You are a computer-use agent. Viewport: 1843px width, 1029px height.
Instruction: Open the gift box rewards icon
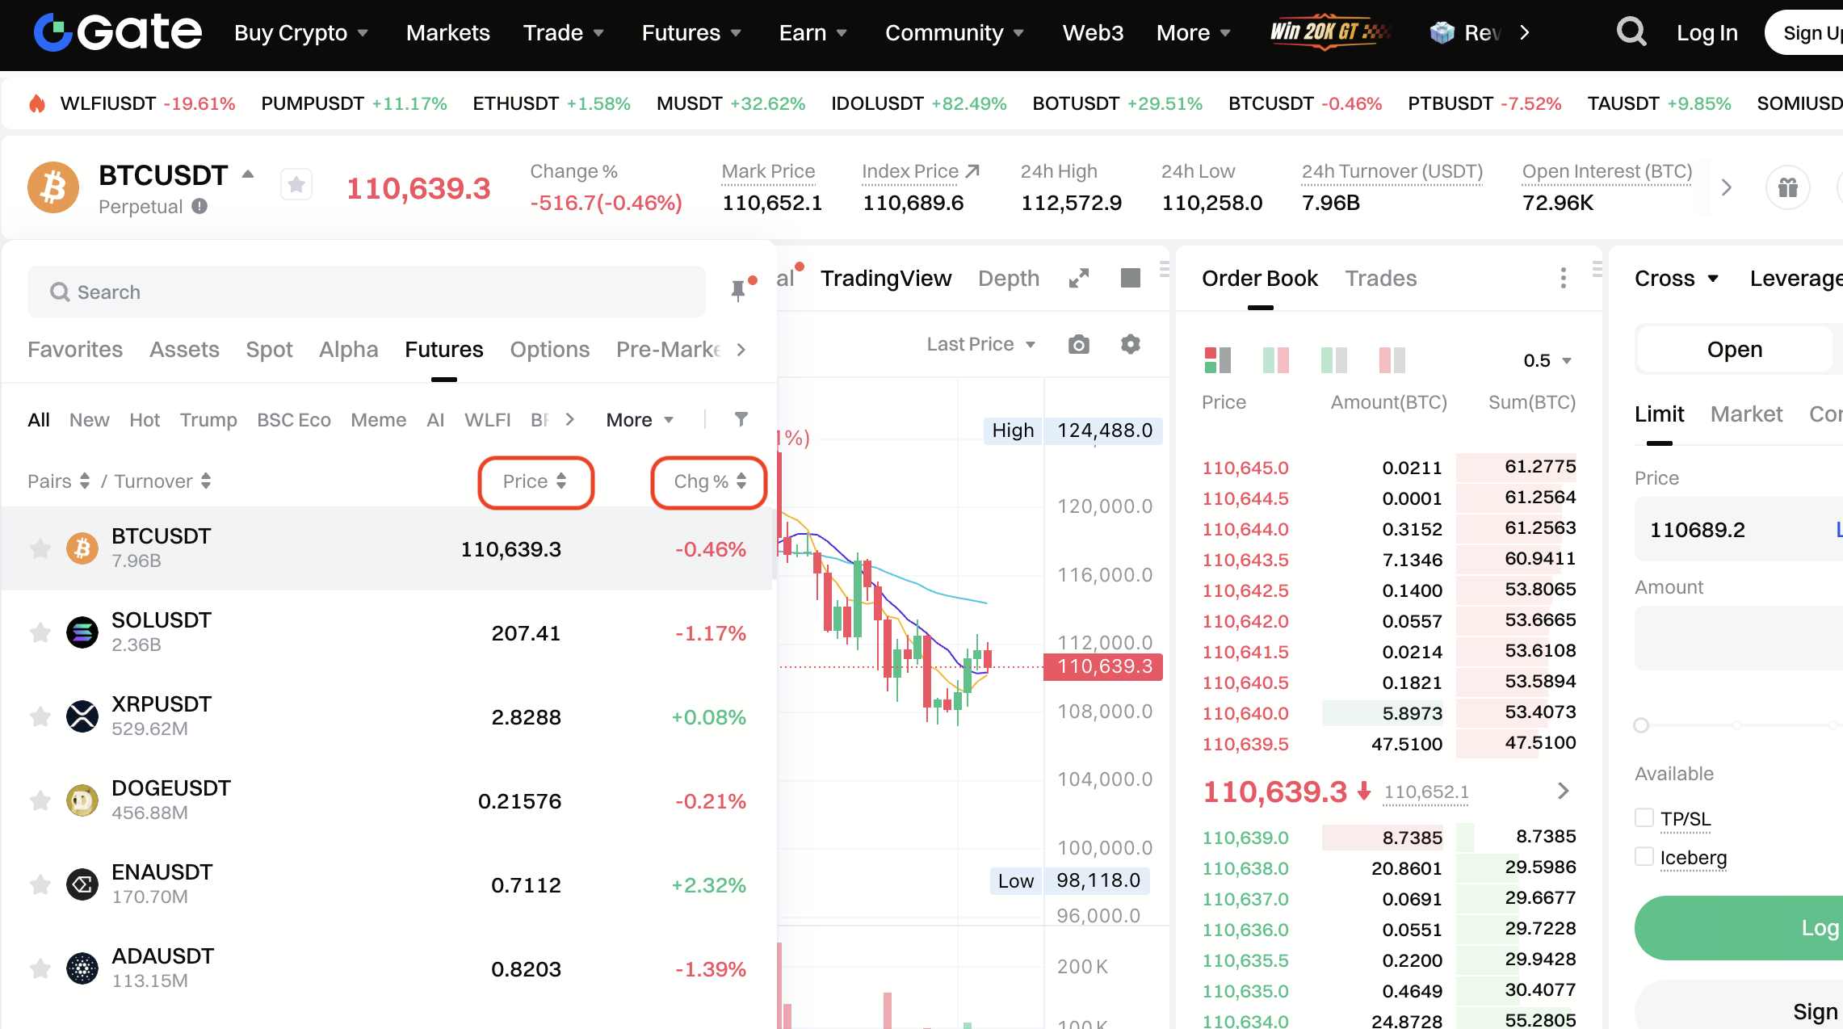click(1787, 187)
